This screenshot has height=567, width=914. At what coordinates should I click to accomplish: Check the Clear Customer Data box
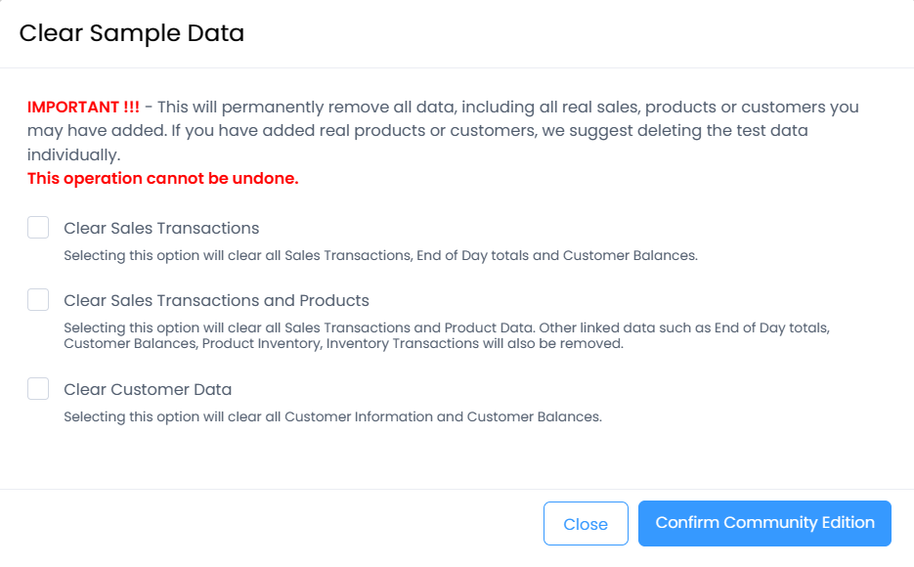(38, 389)
